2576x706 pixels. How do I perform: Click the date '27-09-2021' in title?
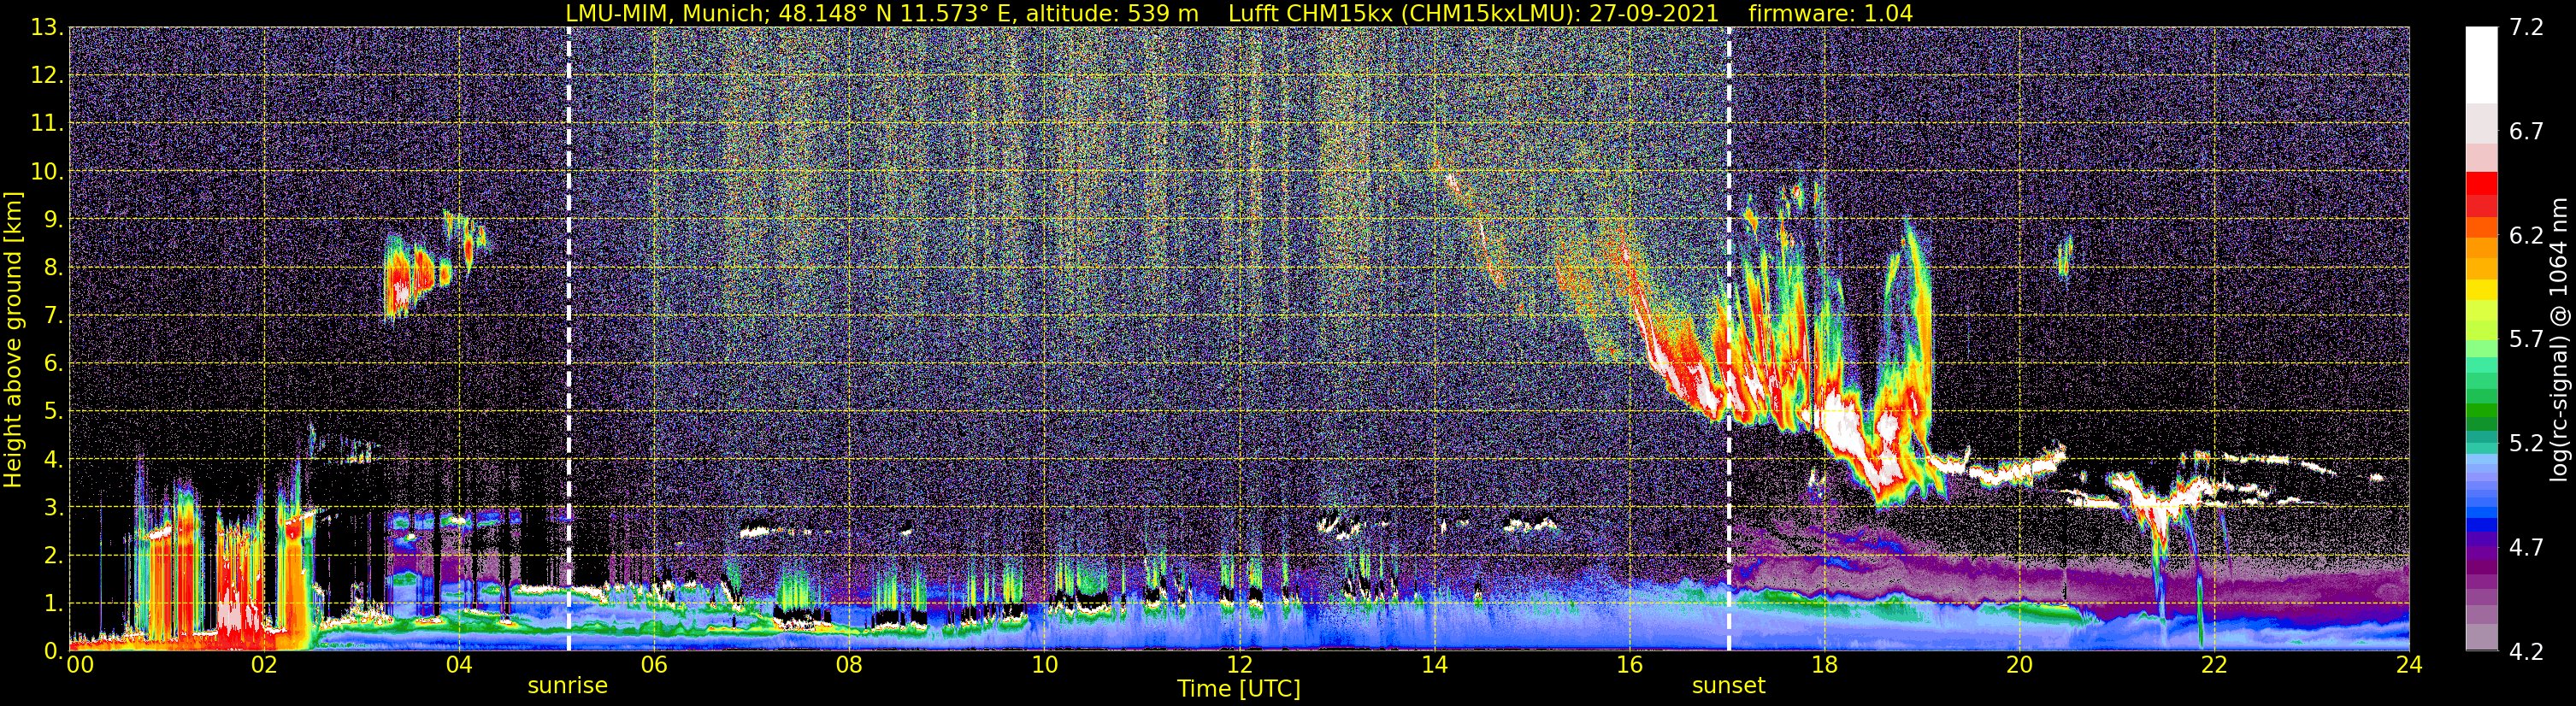pos(1653,13)
